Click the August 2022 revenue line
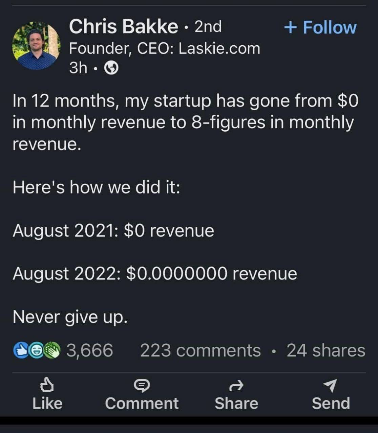The height and width of the screenshot is (433, 378). click(155, 274)
